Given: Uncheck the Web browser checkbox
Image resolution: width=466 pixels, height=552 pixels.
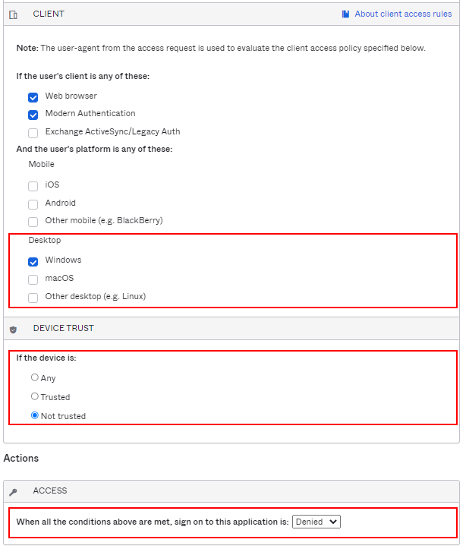Looking at the screenshot, I should click(x=33, y=97).
